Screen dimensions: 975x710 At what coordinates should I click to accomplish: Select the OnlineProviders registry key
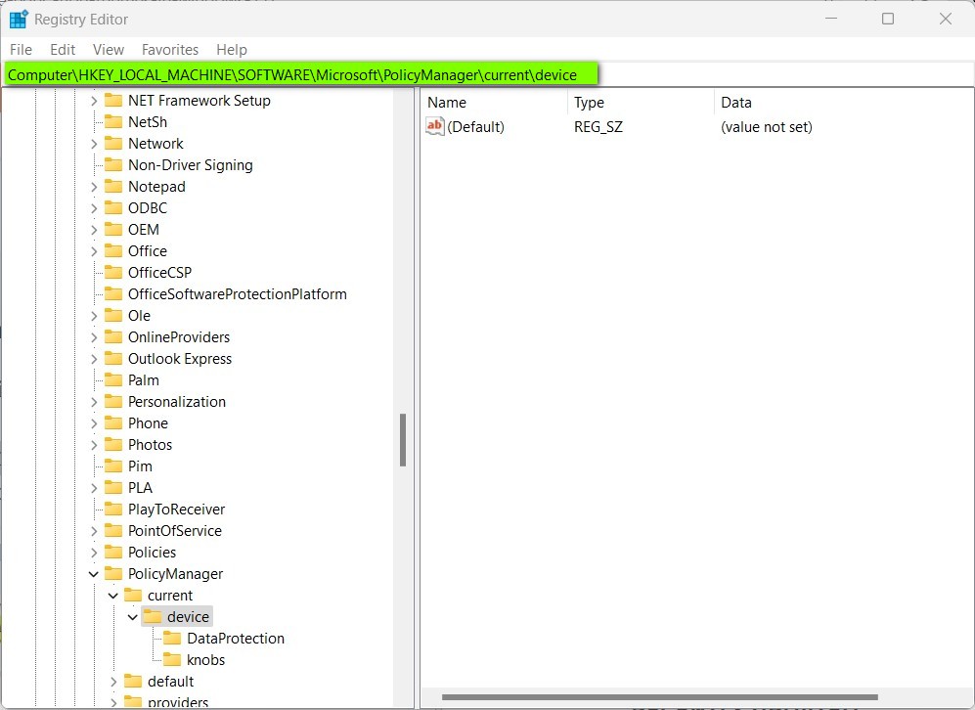tap(179, 336)
